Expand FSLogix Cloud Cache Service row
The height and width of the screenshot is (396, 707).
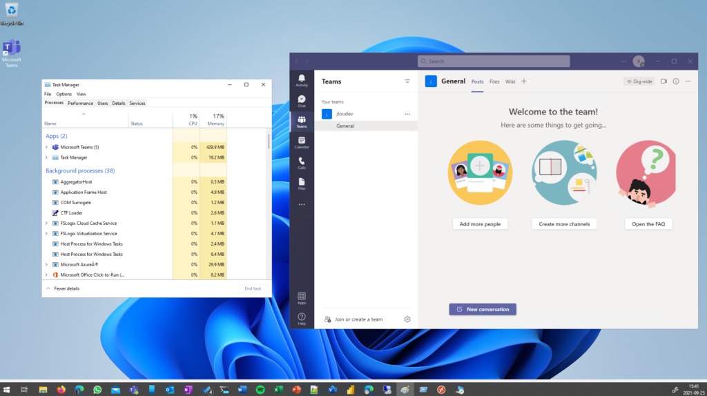coord(46,224)
